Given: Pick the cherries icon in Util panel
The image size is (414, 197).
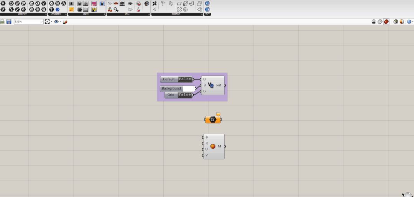Looking at the screenshot, I should click(x=110, y=10).
